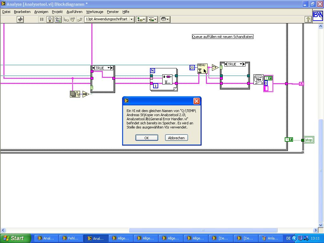
Task: Switch to the Anla... taskbar item
Action: click(271, 238)
